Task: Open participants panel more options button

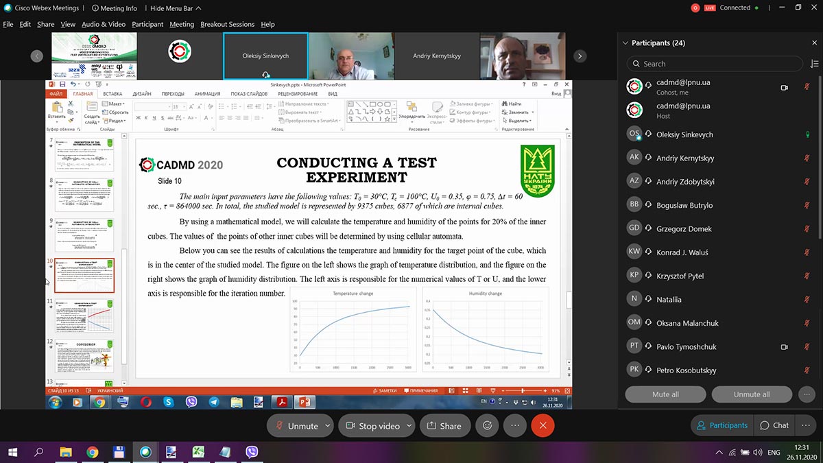Action: point(807,394)
